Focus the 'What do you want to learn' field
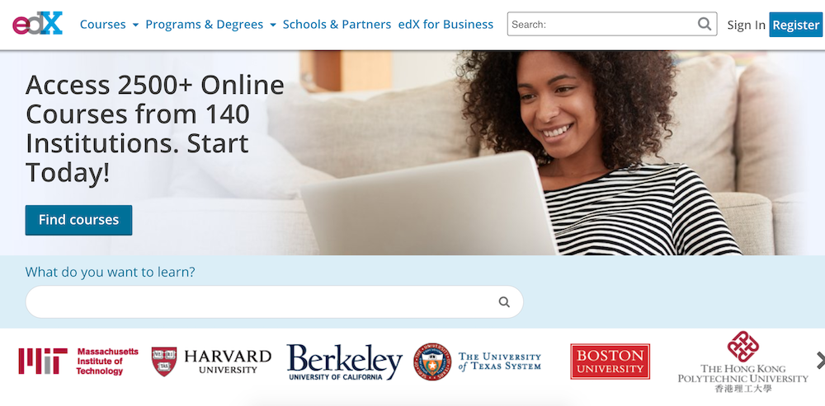 (x=274, y=302)
